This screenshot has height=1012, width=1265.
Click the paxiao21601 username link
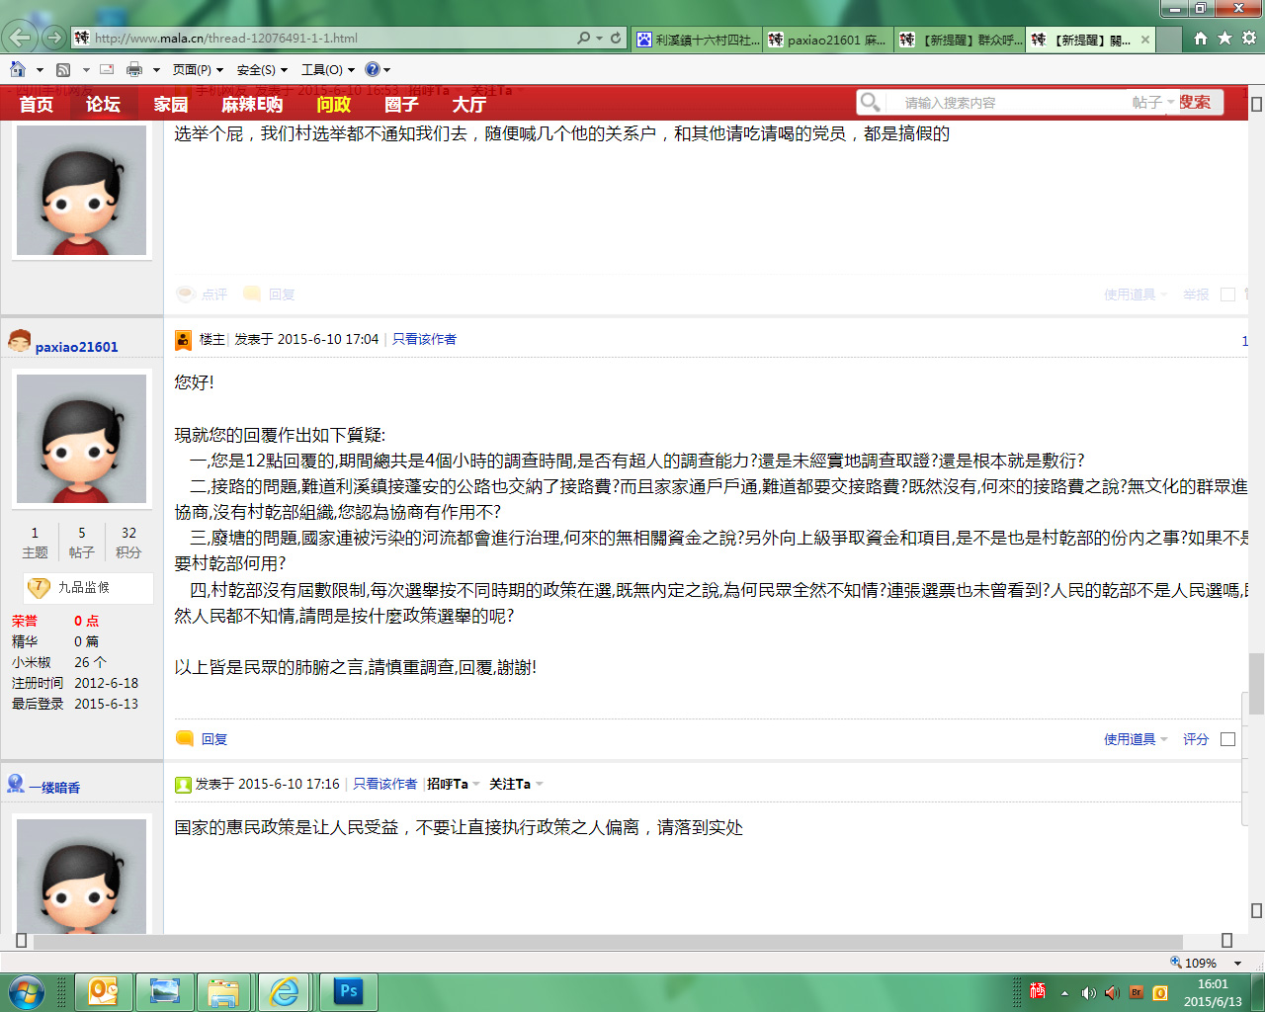pyautogui.click(x=76, y=347)
